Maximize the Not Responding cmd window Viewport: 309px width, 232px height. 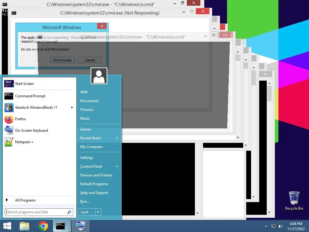pos(192,11)
